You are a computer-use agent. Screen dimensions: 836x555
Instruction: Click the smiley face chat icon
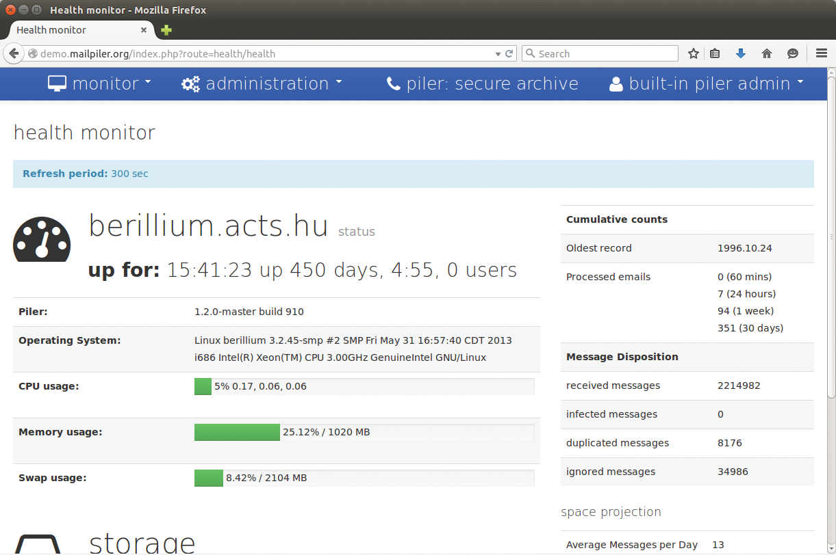click(793, 53)
